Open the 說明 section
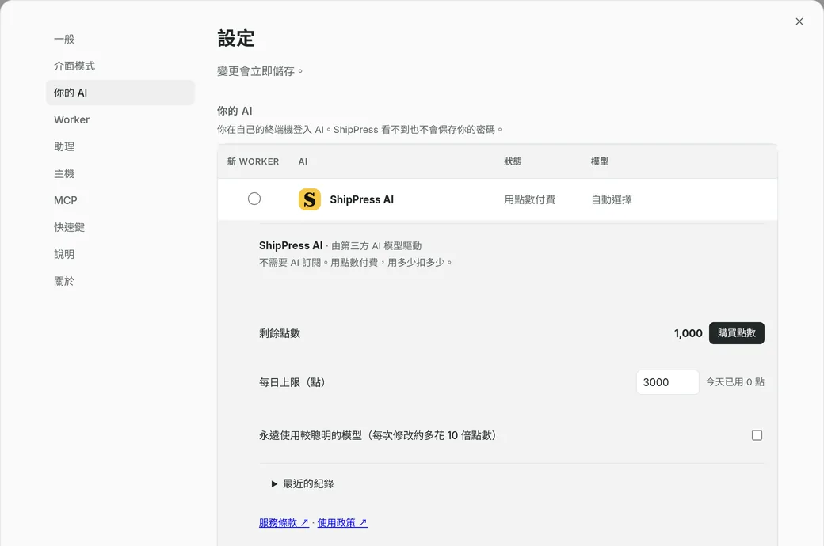824x546 pixels. (x=64, y=254)
